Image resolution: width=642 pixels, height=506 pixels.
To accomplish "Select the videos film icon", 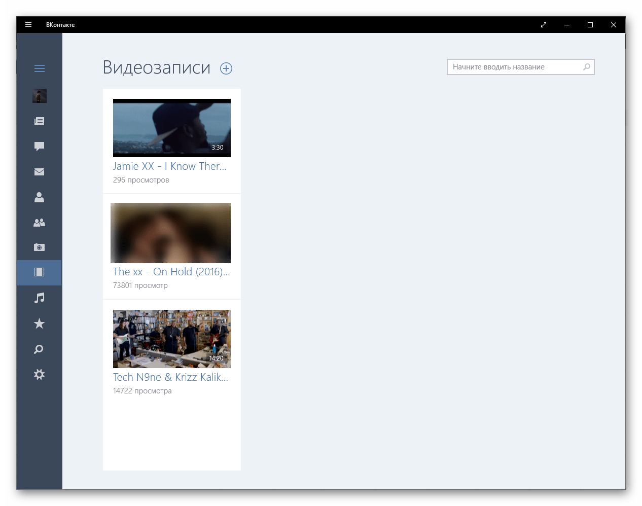I will pos(40,272).
